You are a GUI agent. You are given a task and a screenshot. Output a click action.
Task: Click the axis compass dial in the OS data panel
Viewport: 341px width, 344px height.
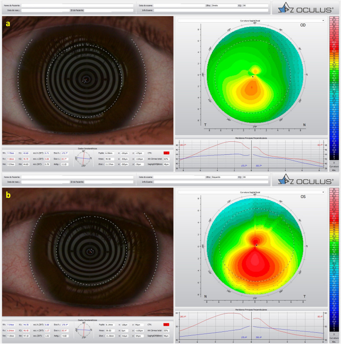(84, 330)
